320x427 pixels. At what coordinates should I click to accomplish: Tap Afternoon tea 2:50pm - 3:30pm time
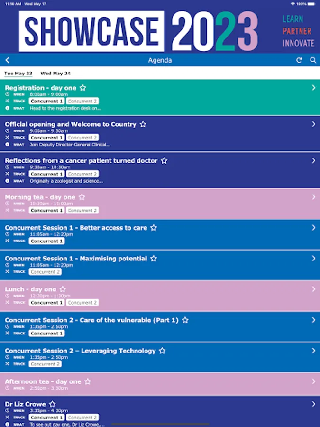click(49, 388)
